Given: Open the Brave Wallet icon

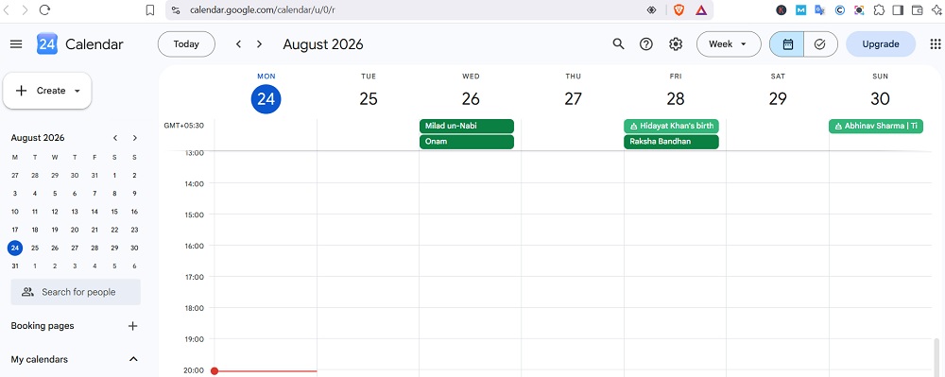Looking at the screenshot, I should [918, 9].
